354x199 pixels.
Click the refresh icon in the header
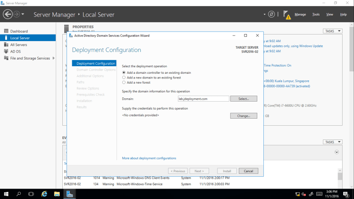pyautogui.click(x=271, y=14)
